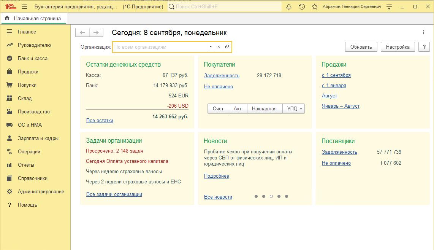Image resolution: width=434 pixels, height=250 pixels.
Task: Open the hamburger main menu icon
Action: click(x=24, y=7)
